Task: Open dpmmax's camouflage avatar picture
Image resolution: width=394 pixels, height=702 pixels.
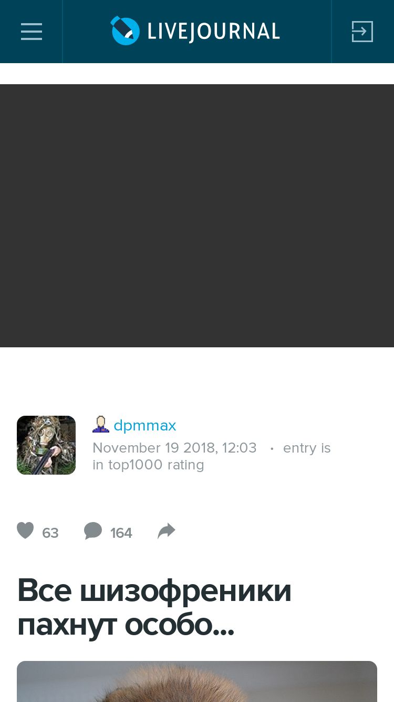Action: click(46, 445)
